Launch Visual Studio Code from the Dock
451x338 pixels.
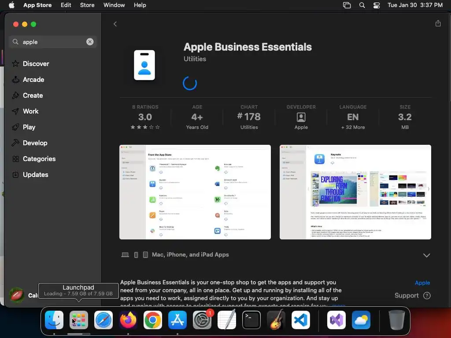pos(300,320)
